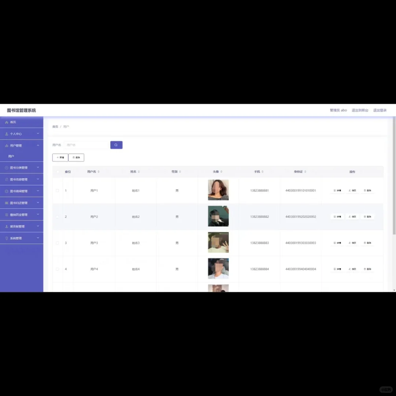
Task: Click ID number 440300199303030003
Action: point(301,243)
